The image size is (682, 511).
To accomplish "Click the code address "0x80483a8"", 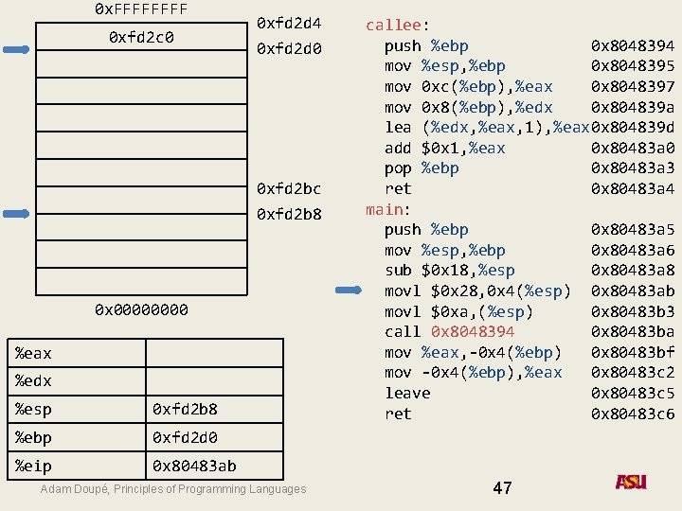I will pos(633,271).
